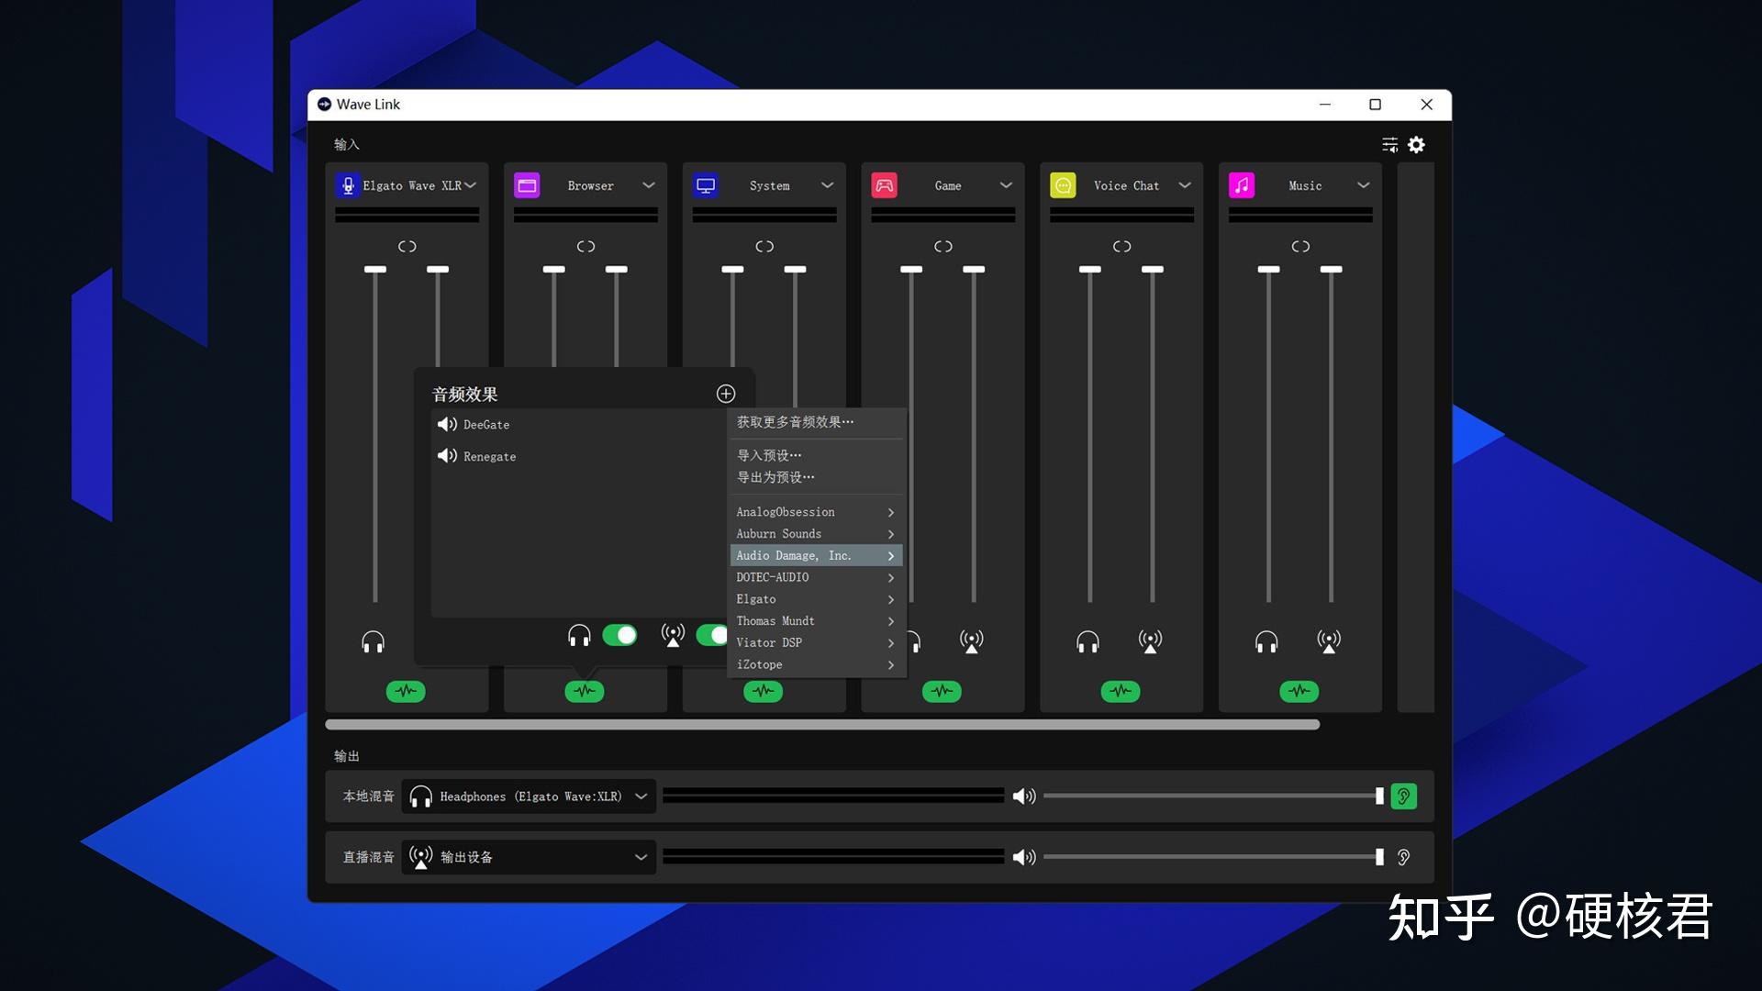
Task: Open the Voice Chat channel effects panel
Action: coord(1120,691)
